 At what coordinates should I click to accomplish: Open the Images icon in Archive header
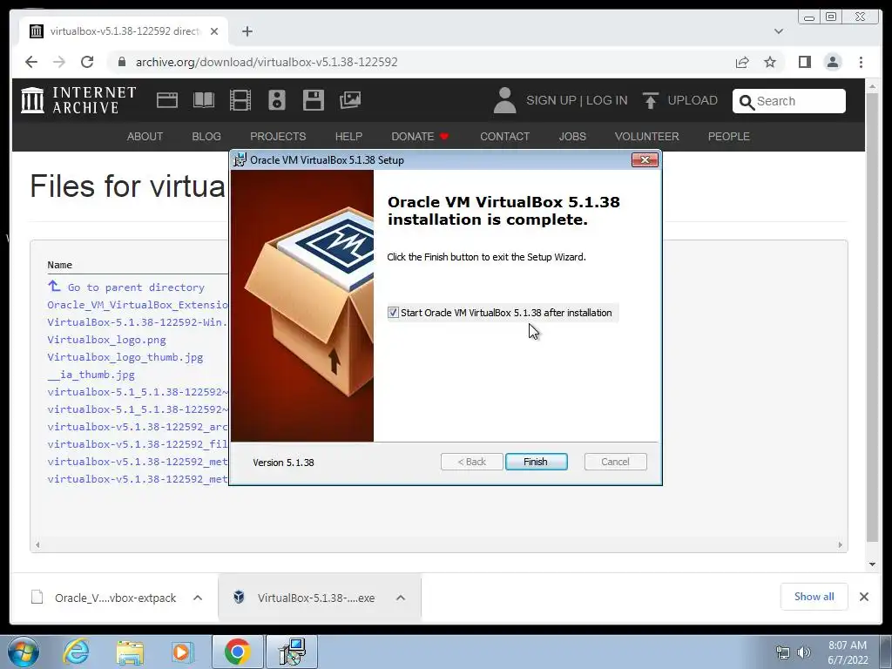pyautogui.click(x=350, y=100)
